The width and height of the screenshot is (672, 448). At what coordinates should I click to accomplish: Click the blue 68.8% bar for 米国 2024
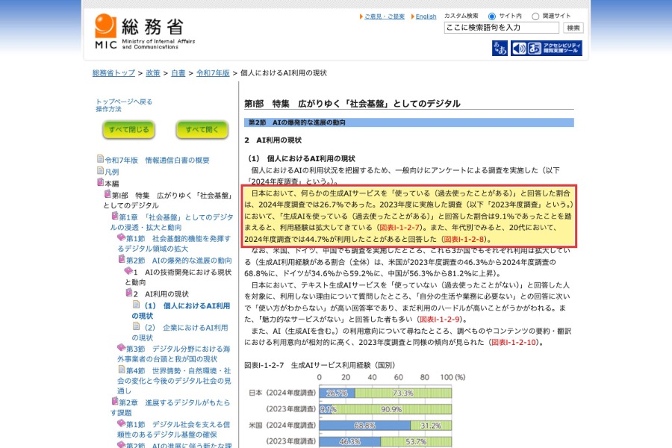pos(364,426)
